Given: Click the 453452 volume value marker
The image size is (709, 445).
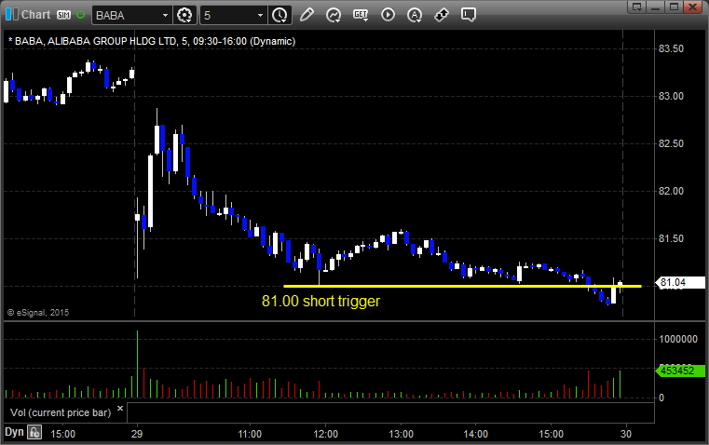Looking at the screenshot, I should (x=680, y=371).
